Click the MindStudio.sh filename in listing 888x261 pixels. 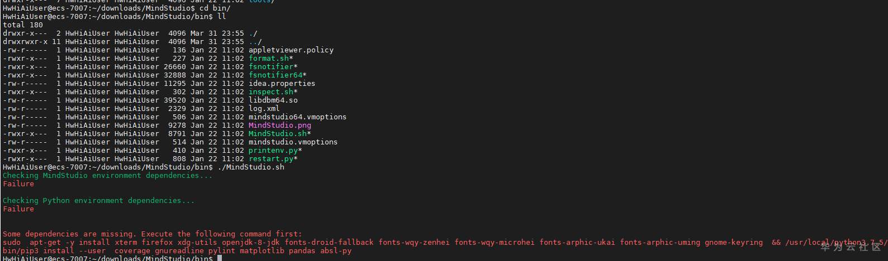(278, 134)
